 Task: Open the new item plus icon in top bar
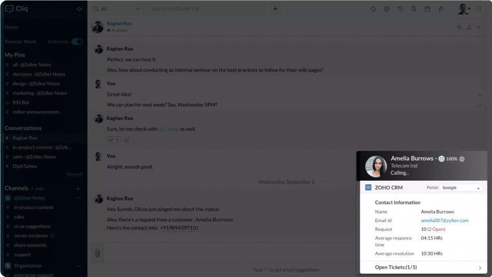pyautogui.click(x=275, y=9)
